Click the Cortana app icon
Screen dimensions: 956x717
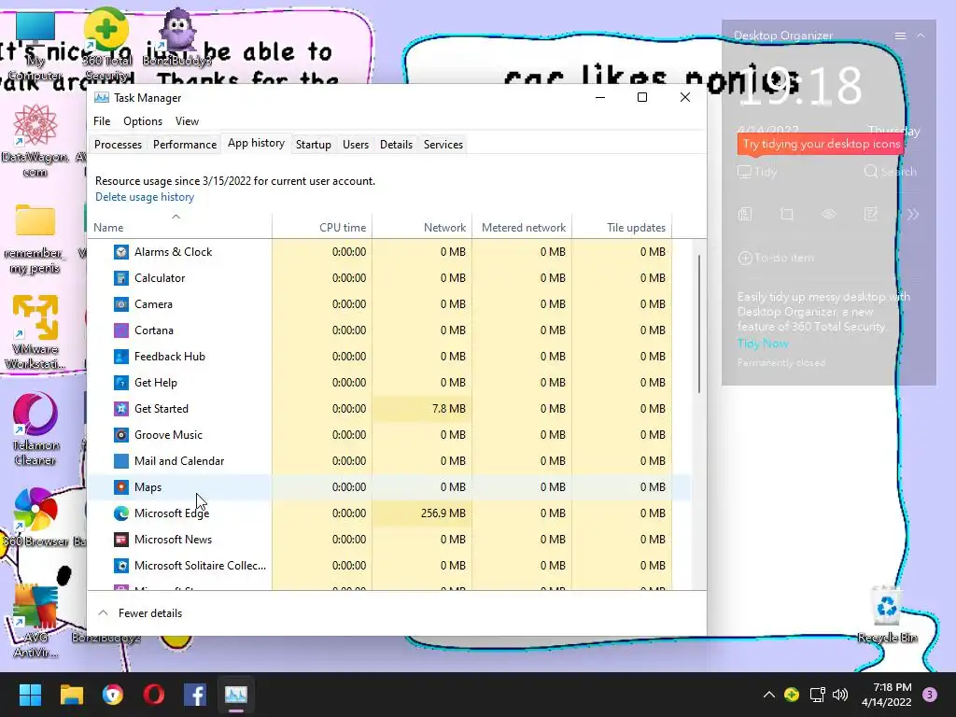[x=121, y=330]
